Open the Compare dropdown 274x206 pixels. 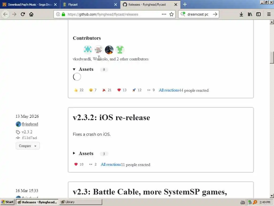point(28,146)
